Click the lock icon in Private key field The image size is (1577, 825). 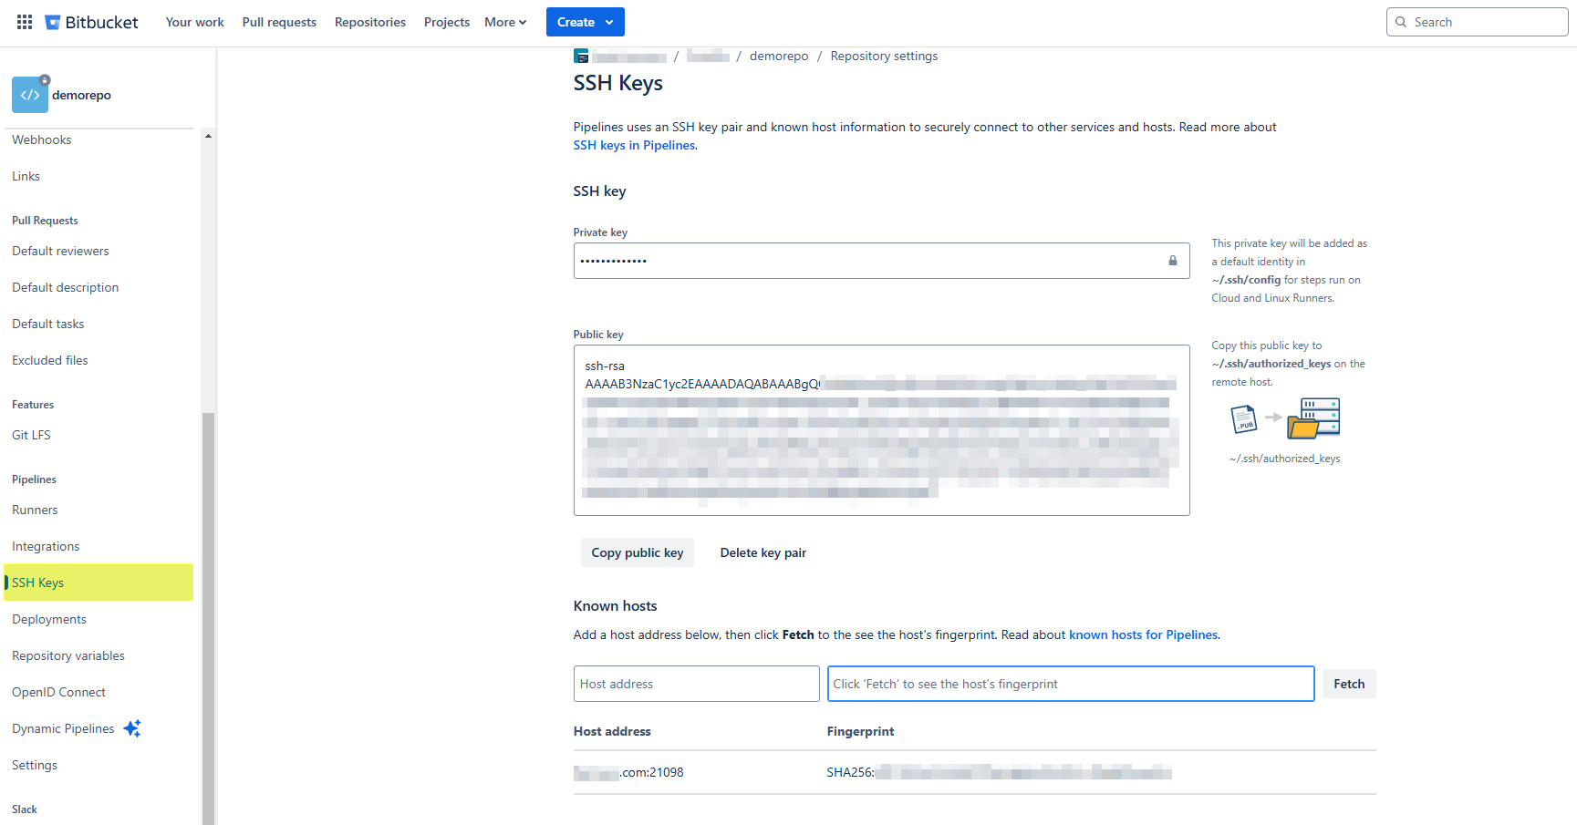[1173, 261]
